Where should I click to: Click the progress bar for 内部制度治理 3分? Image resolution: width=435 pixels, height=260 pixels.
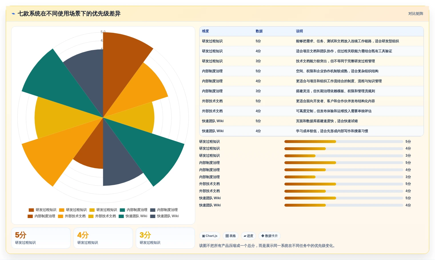[344, 177]
